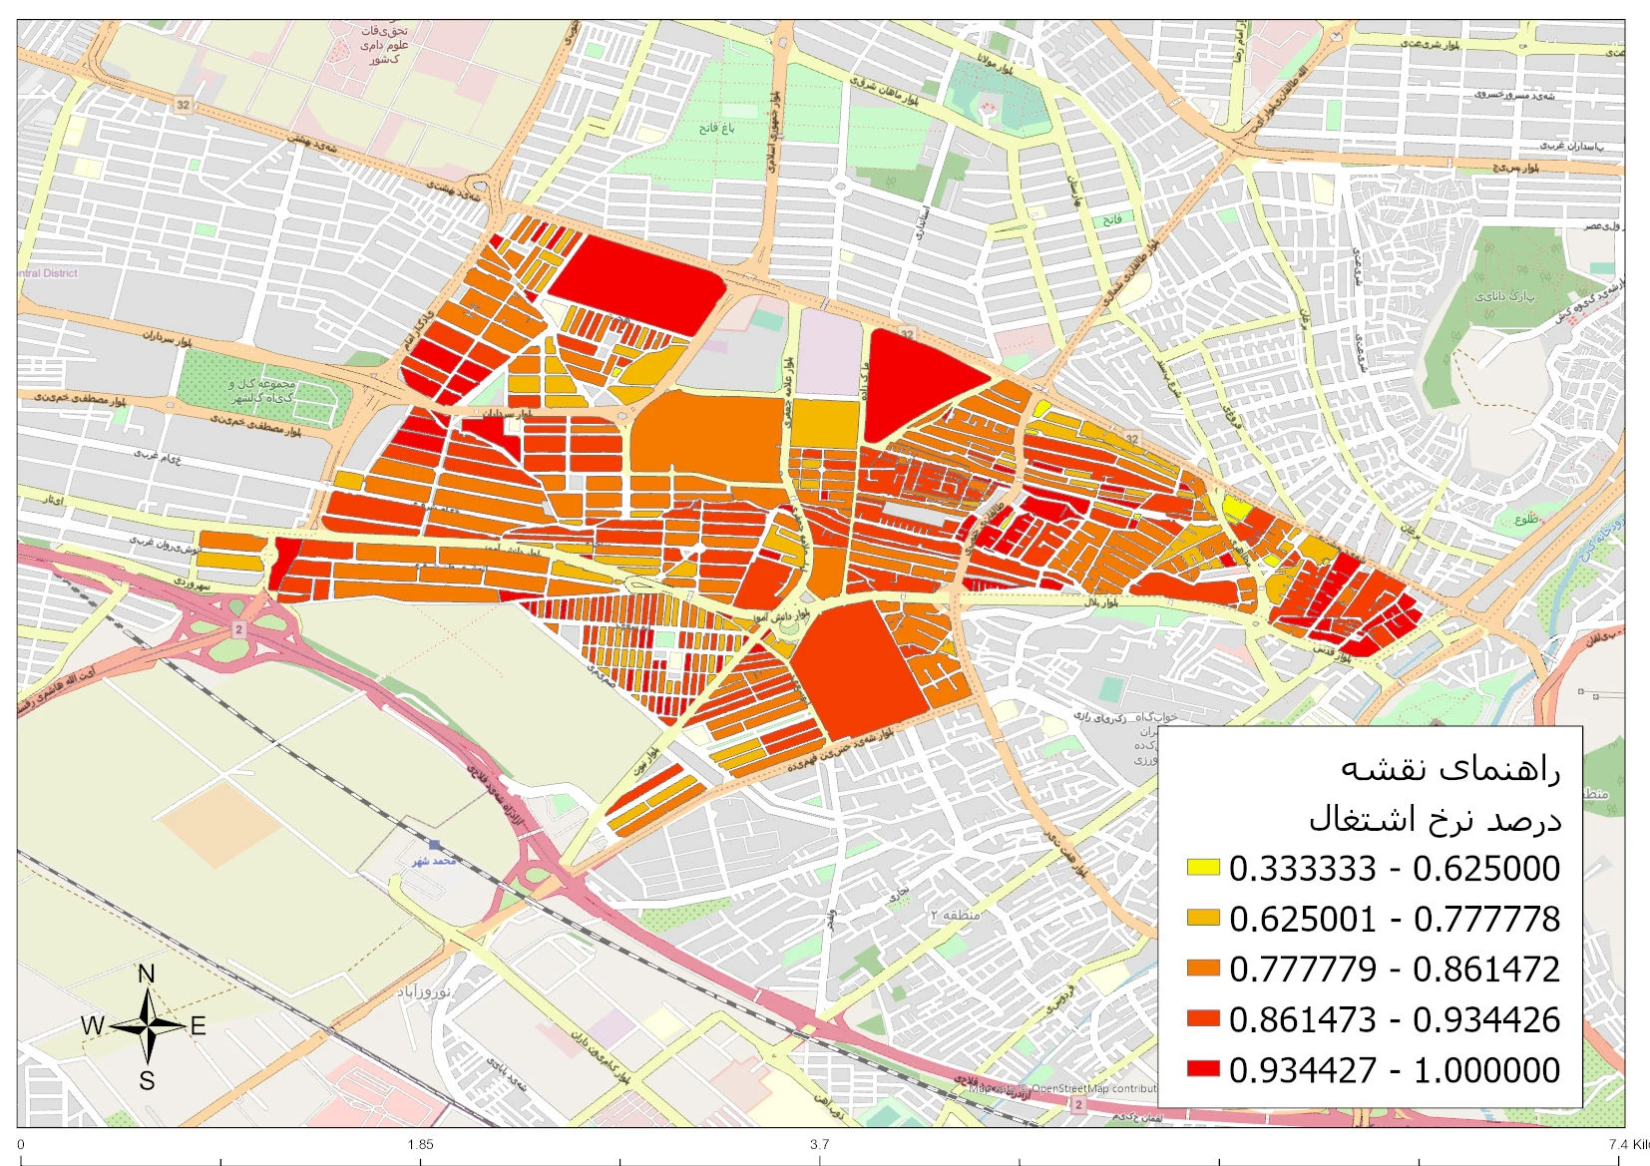The image size is (1650, 1166).
Task: Click the blue station icon near محمد شهر
Action: coord(434,846)
